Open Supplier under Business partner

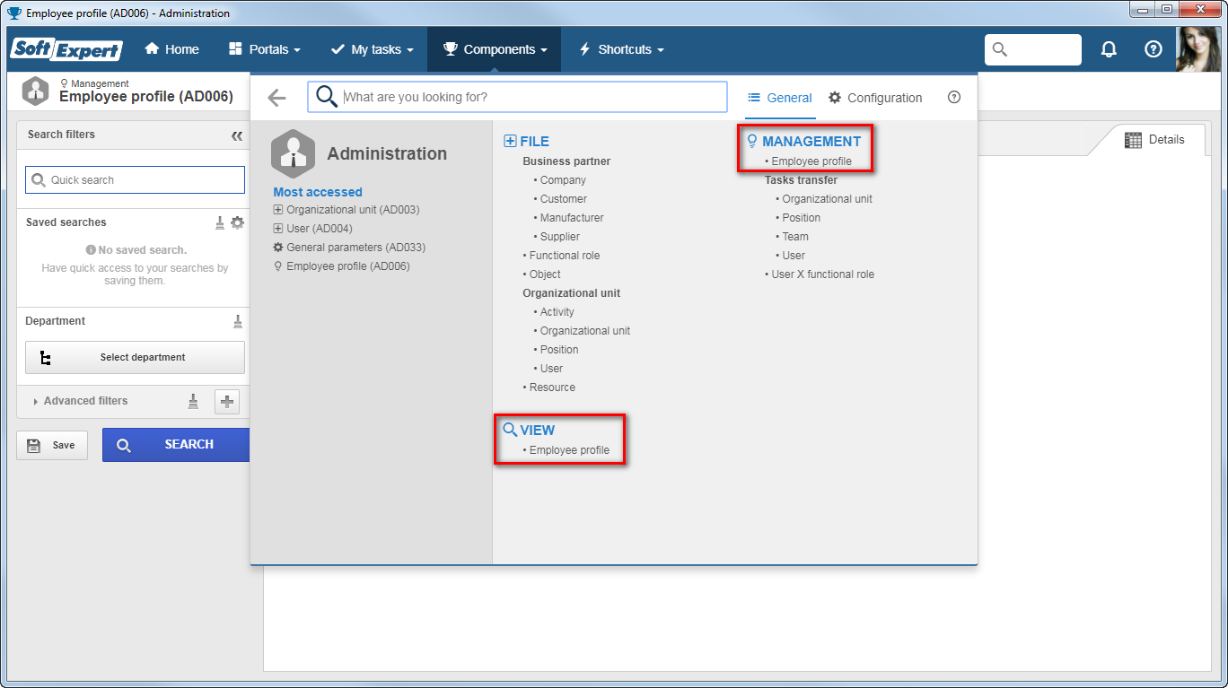[x=559, y=237]
